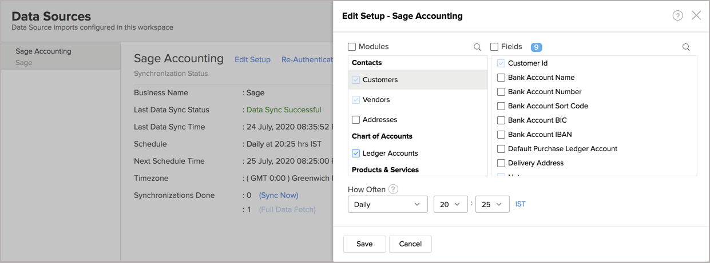
Task: Check Default Purchase Ledger Account field
Action: point(501,149)
